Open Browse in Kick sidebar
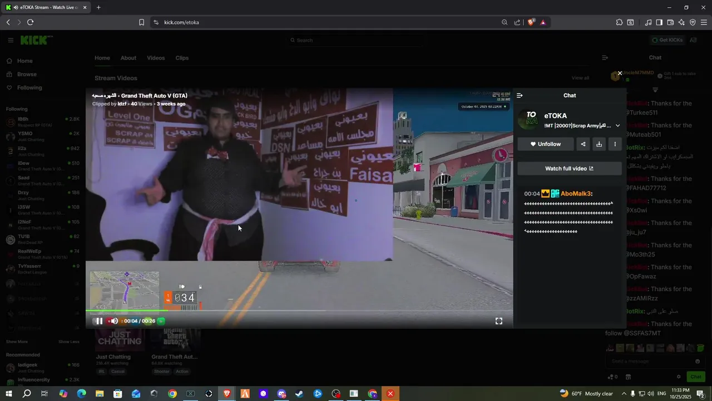 (x=27, y=74)
